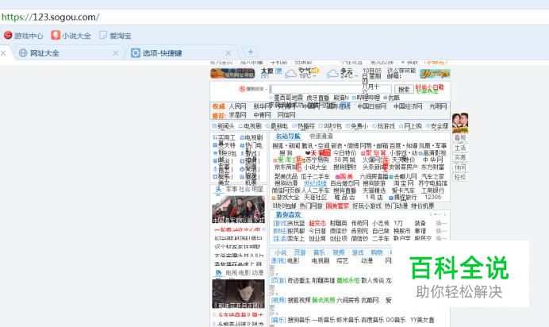Open a new tab with plus button
The image size is (549, 327).
[x=251, y=52]
